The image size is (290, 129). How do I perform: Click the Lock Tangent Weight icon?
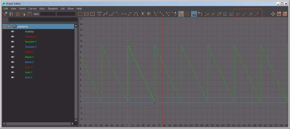(x=174, y=14)
